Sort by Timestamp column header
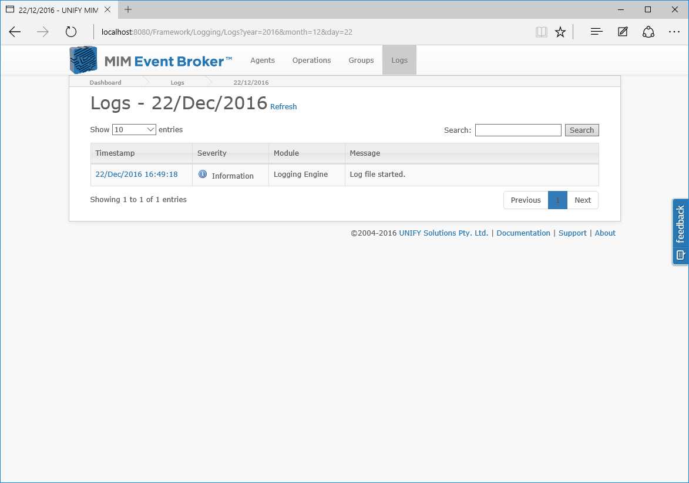The image size is (689, 483). [x=142, y=153]
